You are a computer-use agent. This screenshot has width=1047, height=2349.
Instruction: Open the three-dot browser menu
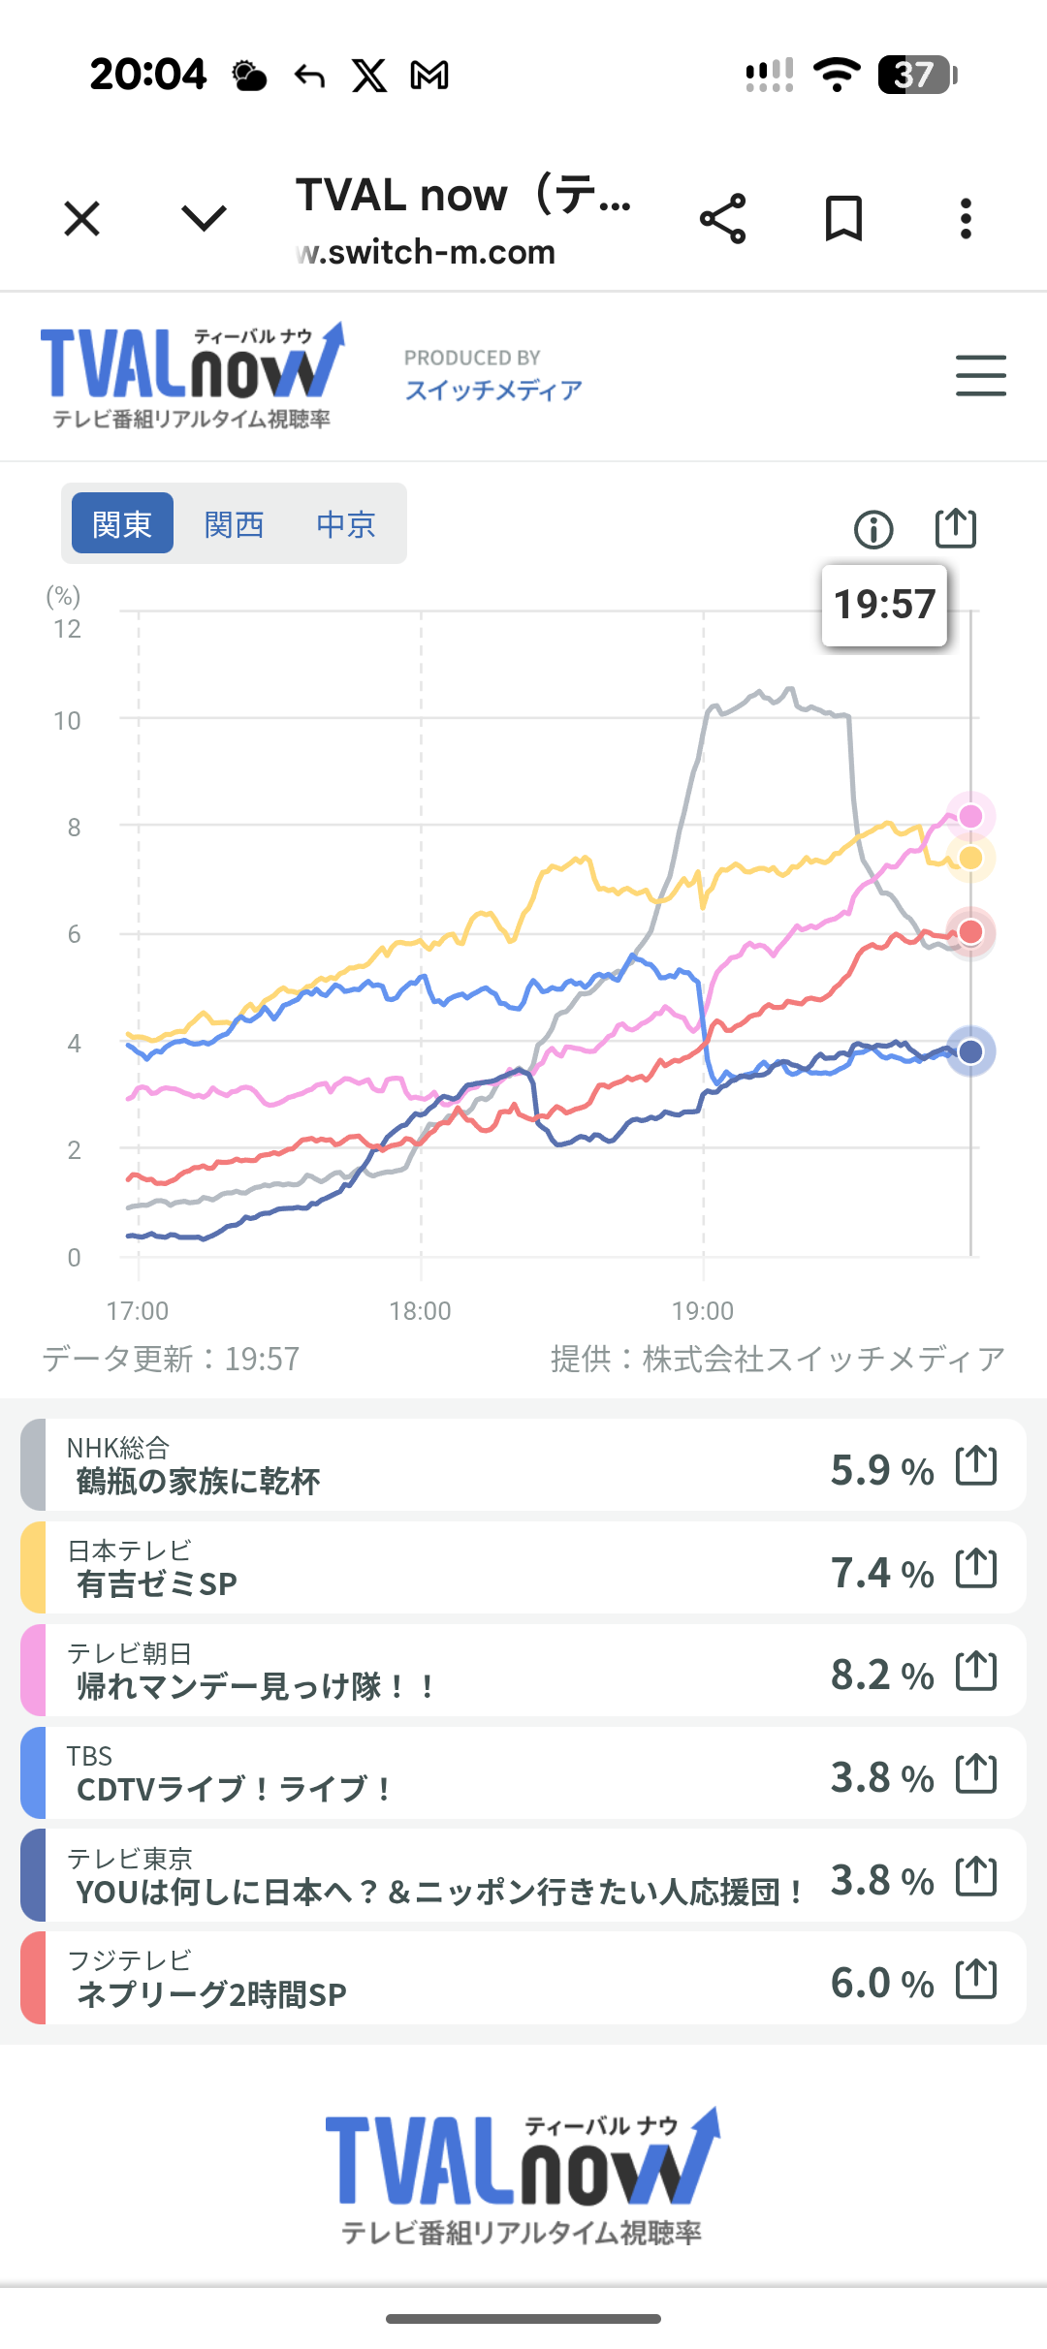966,219
